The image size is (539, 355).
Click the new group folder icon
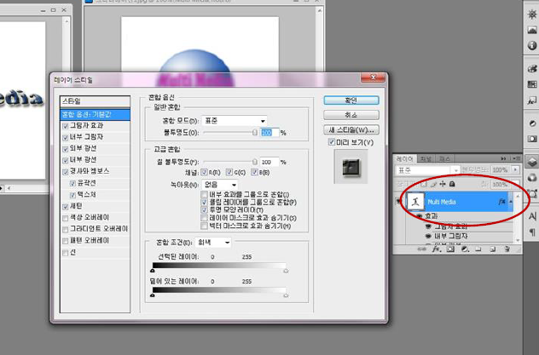tap(478, 249)
